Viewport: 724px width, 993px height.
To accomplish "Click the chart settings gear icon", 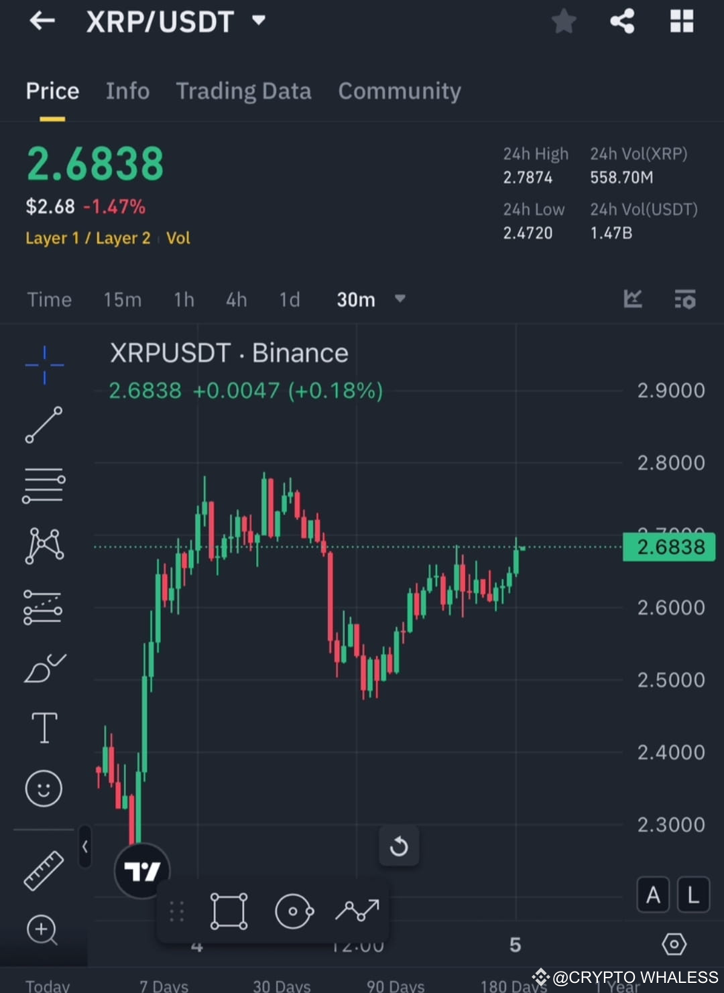I will point(674,944).
